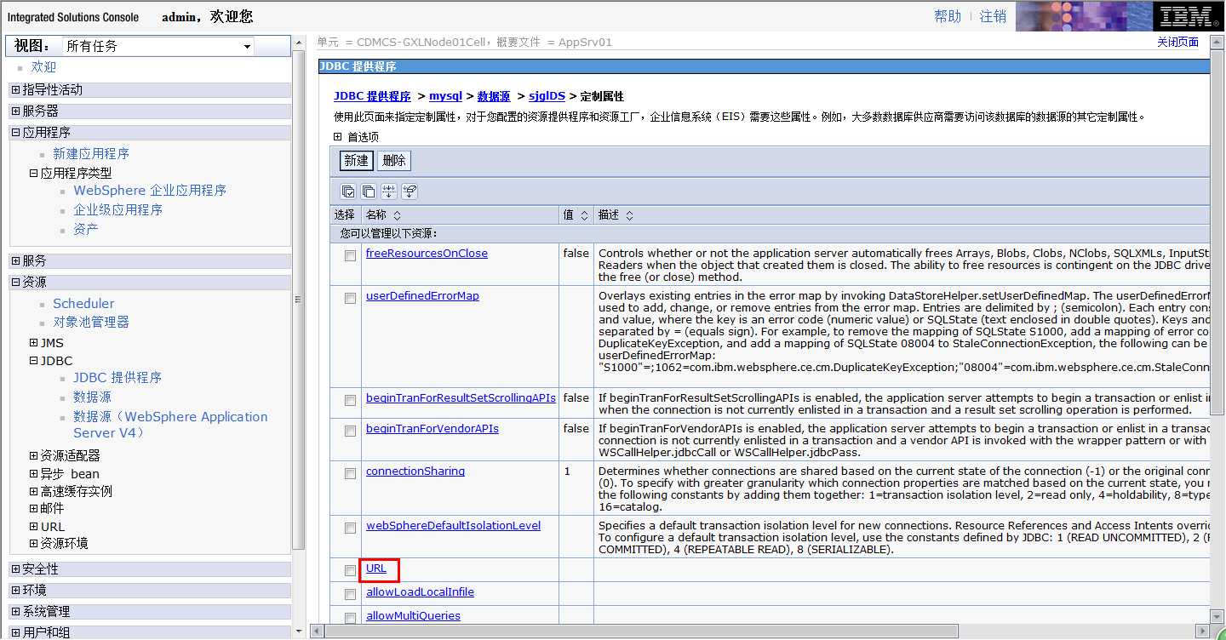Viewport: 1226px width, 640px height.
Task: Expand the 服务 navigation section
Action: (x=16, y=260)
